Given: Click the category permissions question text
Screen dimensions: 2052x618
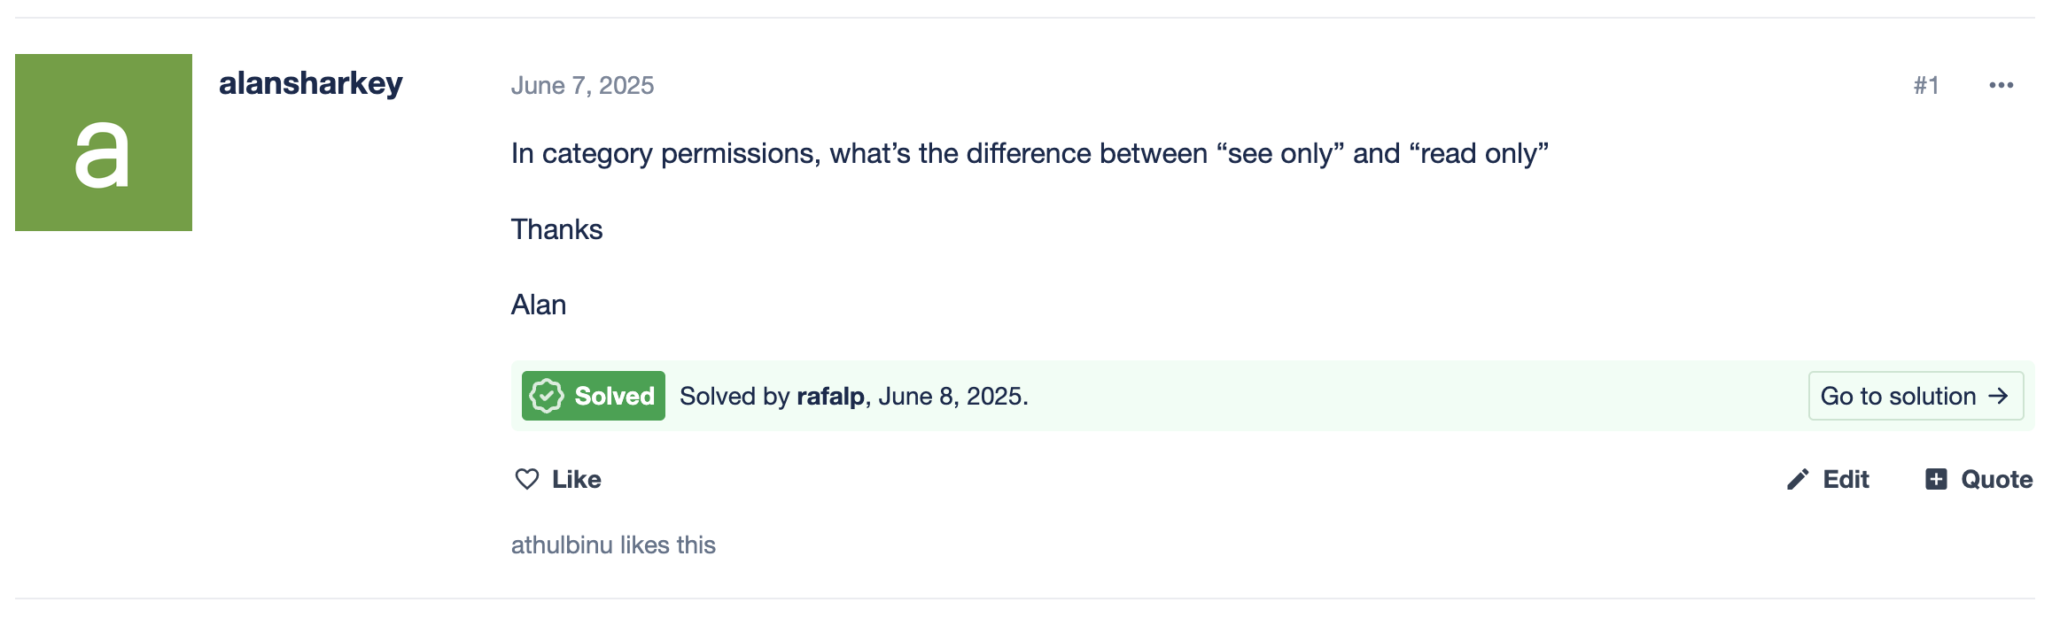Looking at the screenshot, I should (x=1029, y=153).
